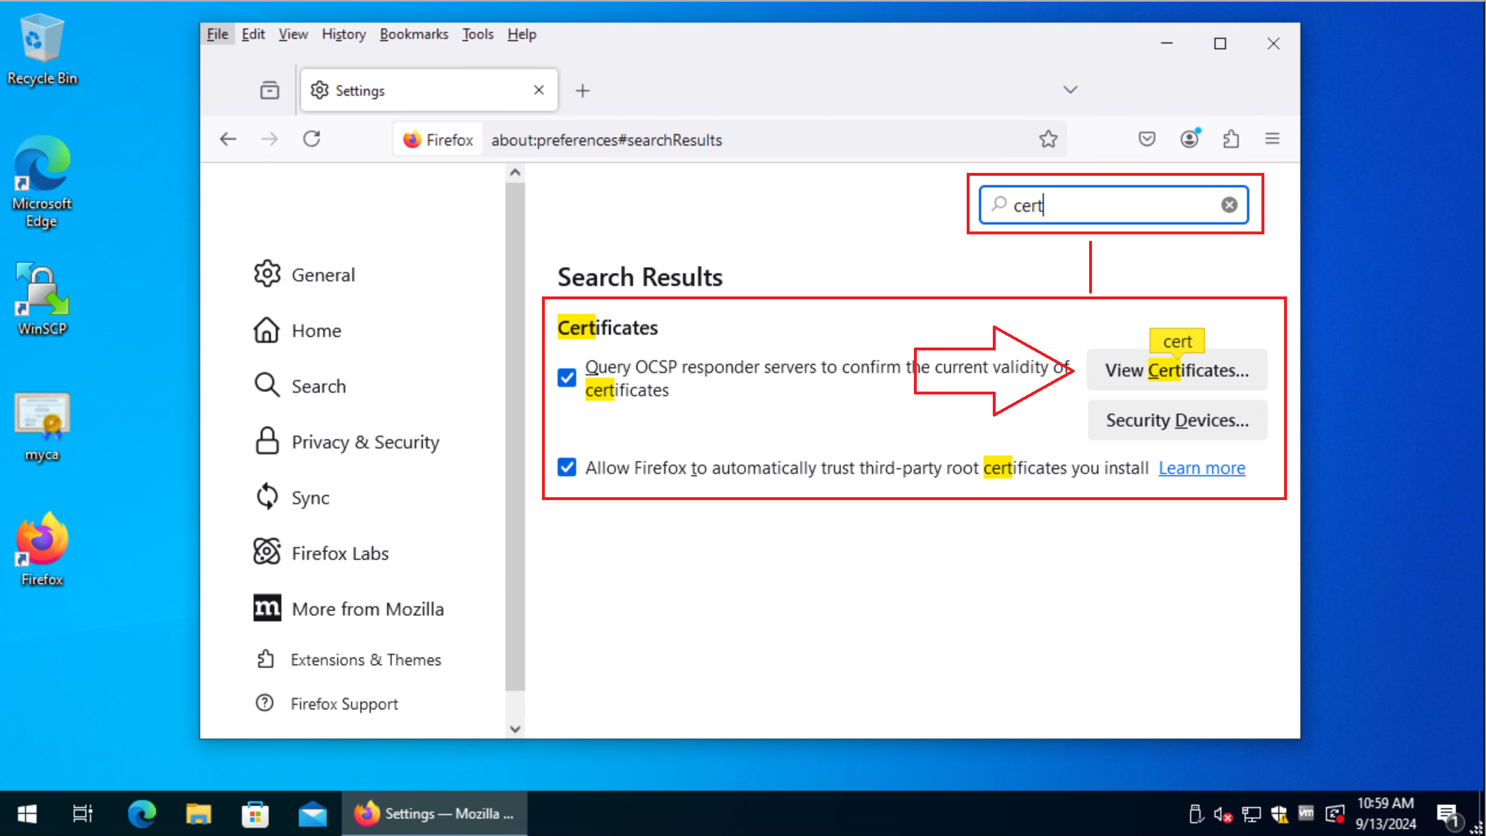Select the Microsoft Edge desktop shortcut
1486x836 pixels.
point(42,182)
